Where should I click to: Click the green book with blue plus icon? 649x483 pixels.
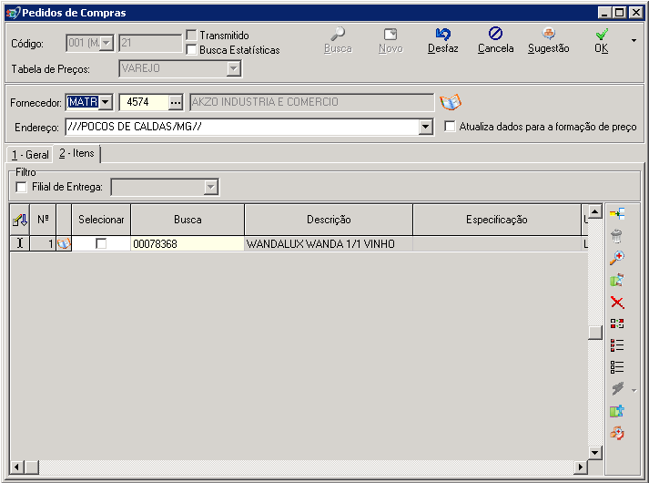[x=617, y=411]
